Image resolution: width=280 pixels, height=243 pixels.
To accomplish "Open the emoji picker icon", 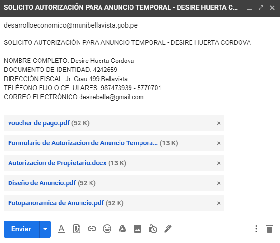I will pos(107,229).
